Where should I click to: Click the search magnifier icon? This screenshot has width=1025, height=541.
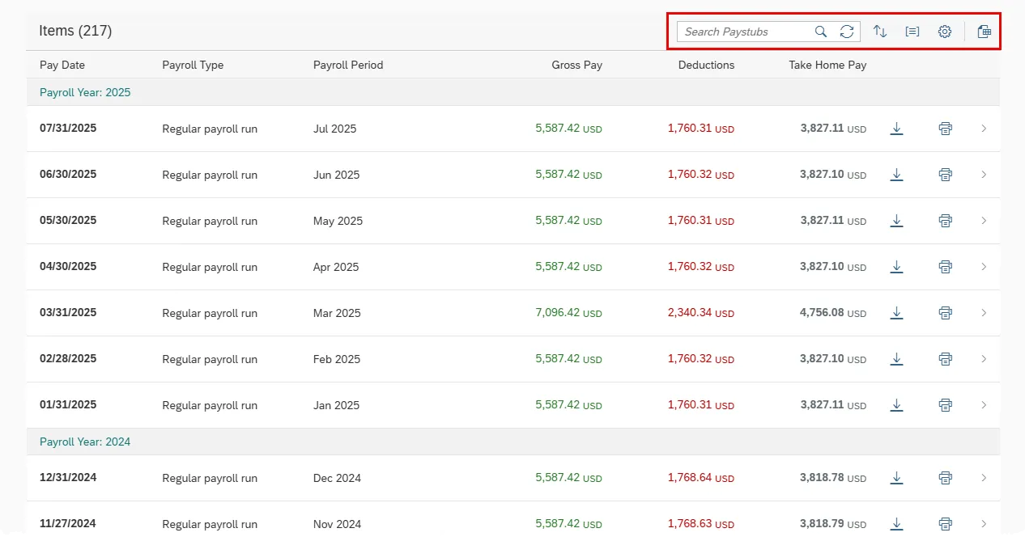tap(821, 32)
